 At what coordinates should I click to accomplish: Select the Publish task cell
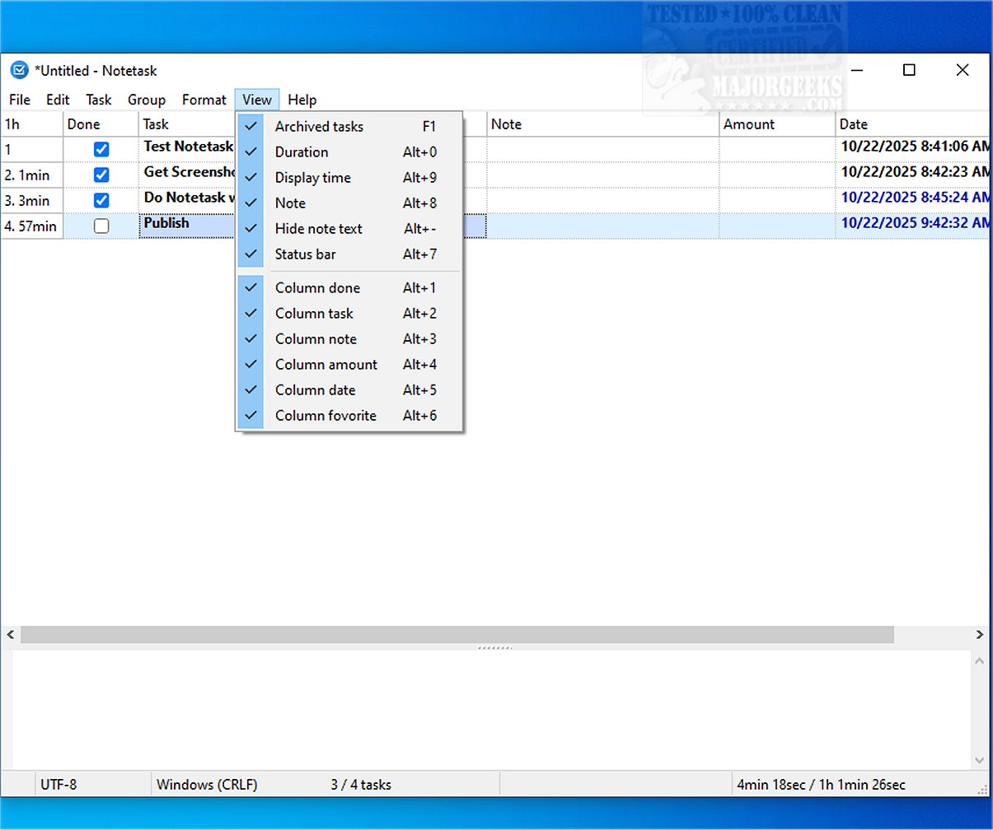coord(188,226)
